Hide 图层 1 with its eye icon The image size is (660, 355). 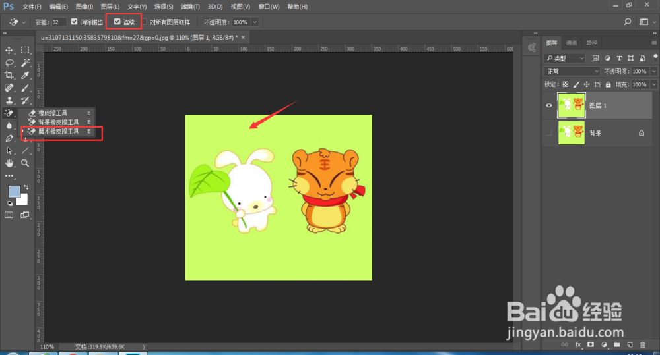click(549, 105)
